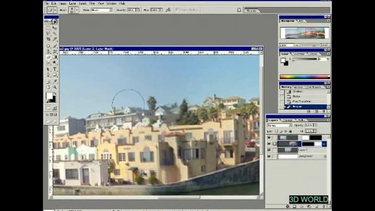Select the Hand tool
The height and width of the screenshot is (211, 375).
click(48, 87)
